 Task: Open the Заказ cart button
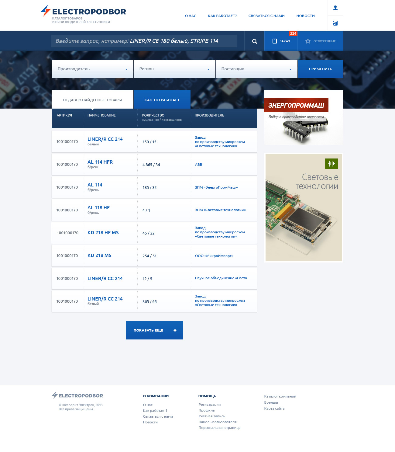click(281, 41)
